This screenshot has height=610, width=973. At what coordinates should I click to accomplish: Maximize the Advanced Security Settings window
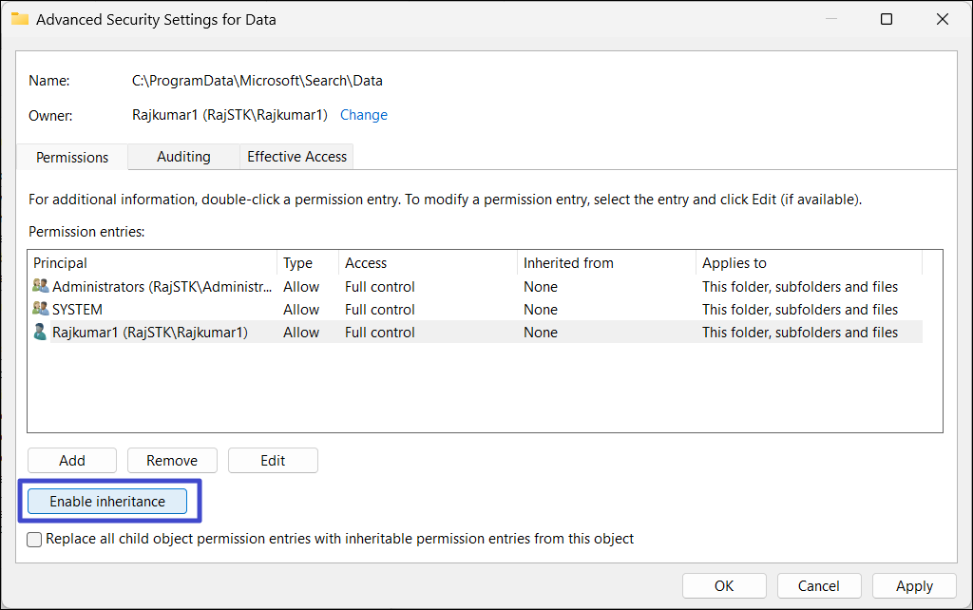(x=886, y=19)
